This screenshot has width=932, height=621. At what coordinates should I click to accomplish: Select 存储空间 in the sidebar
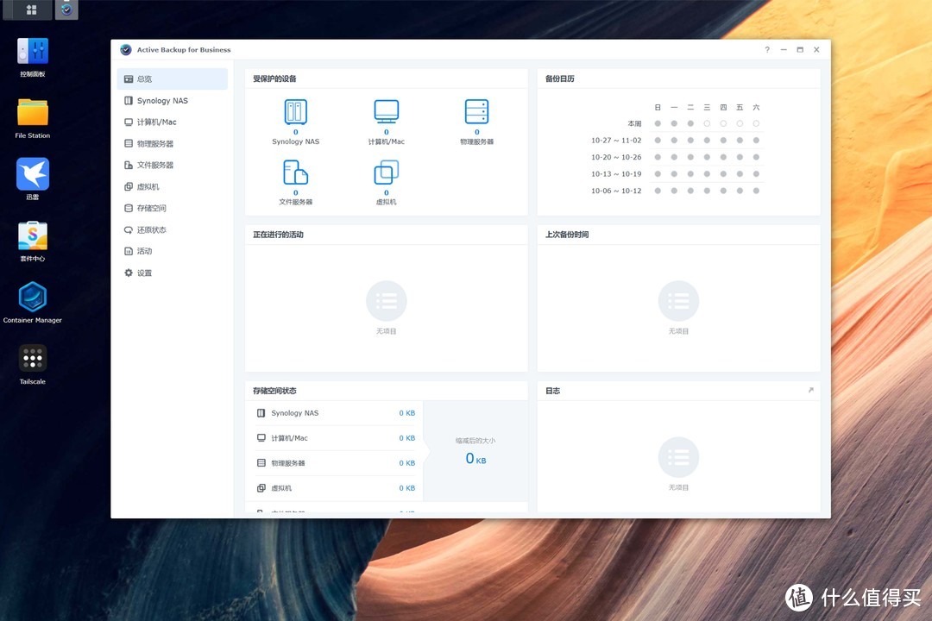click(x=151, y=209)
